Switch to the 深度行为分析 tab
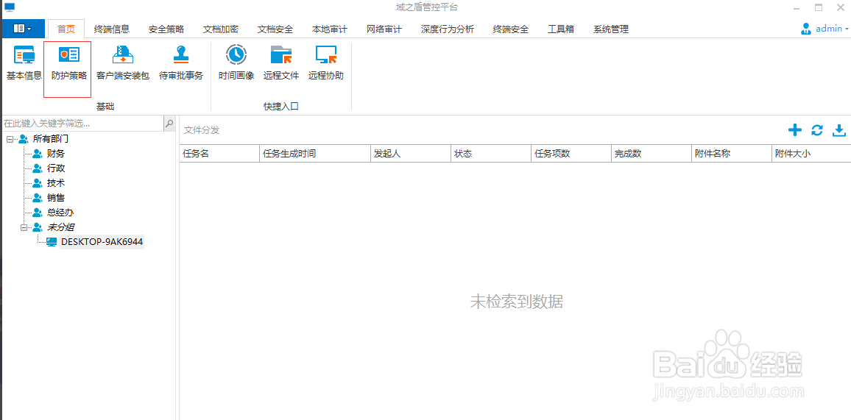 (447, 29)
